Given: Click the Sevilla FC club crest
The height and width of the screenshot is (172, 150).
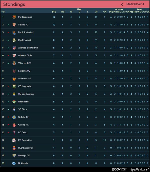Looking at the screenshot, I should pos(14,25).
